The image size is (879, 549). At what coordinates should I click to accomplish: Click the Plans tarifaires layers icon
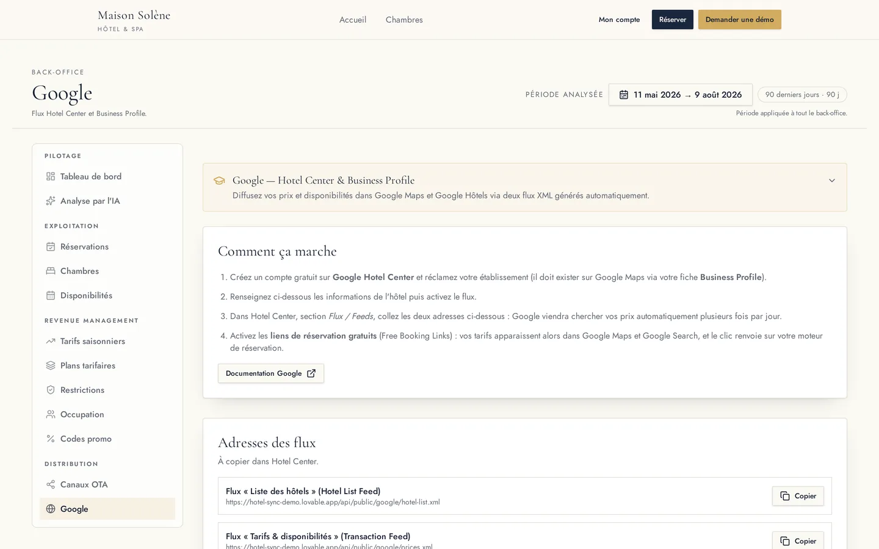[51, 365]
